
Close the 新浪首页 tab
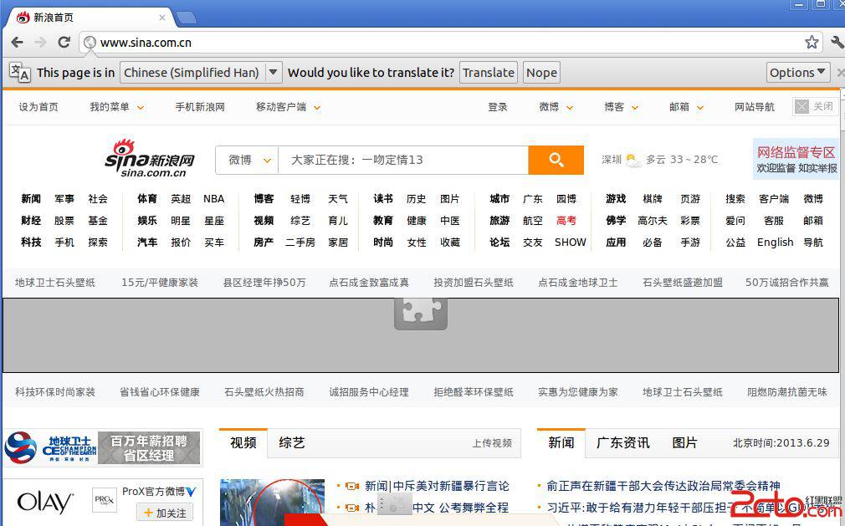tap(161, 18)
